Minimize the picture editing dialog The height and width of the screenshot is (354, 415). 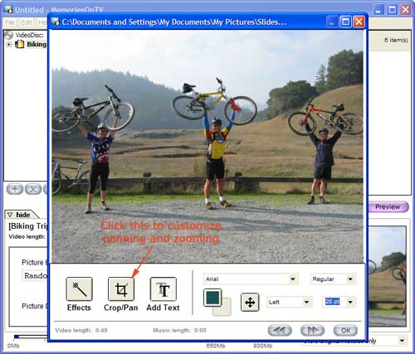click(332, 22)
